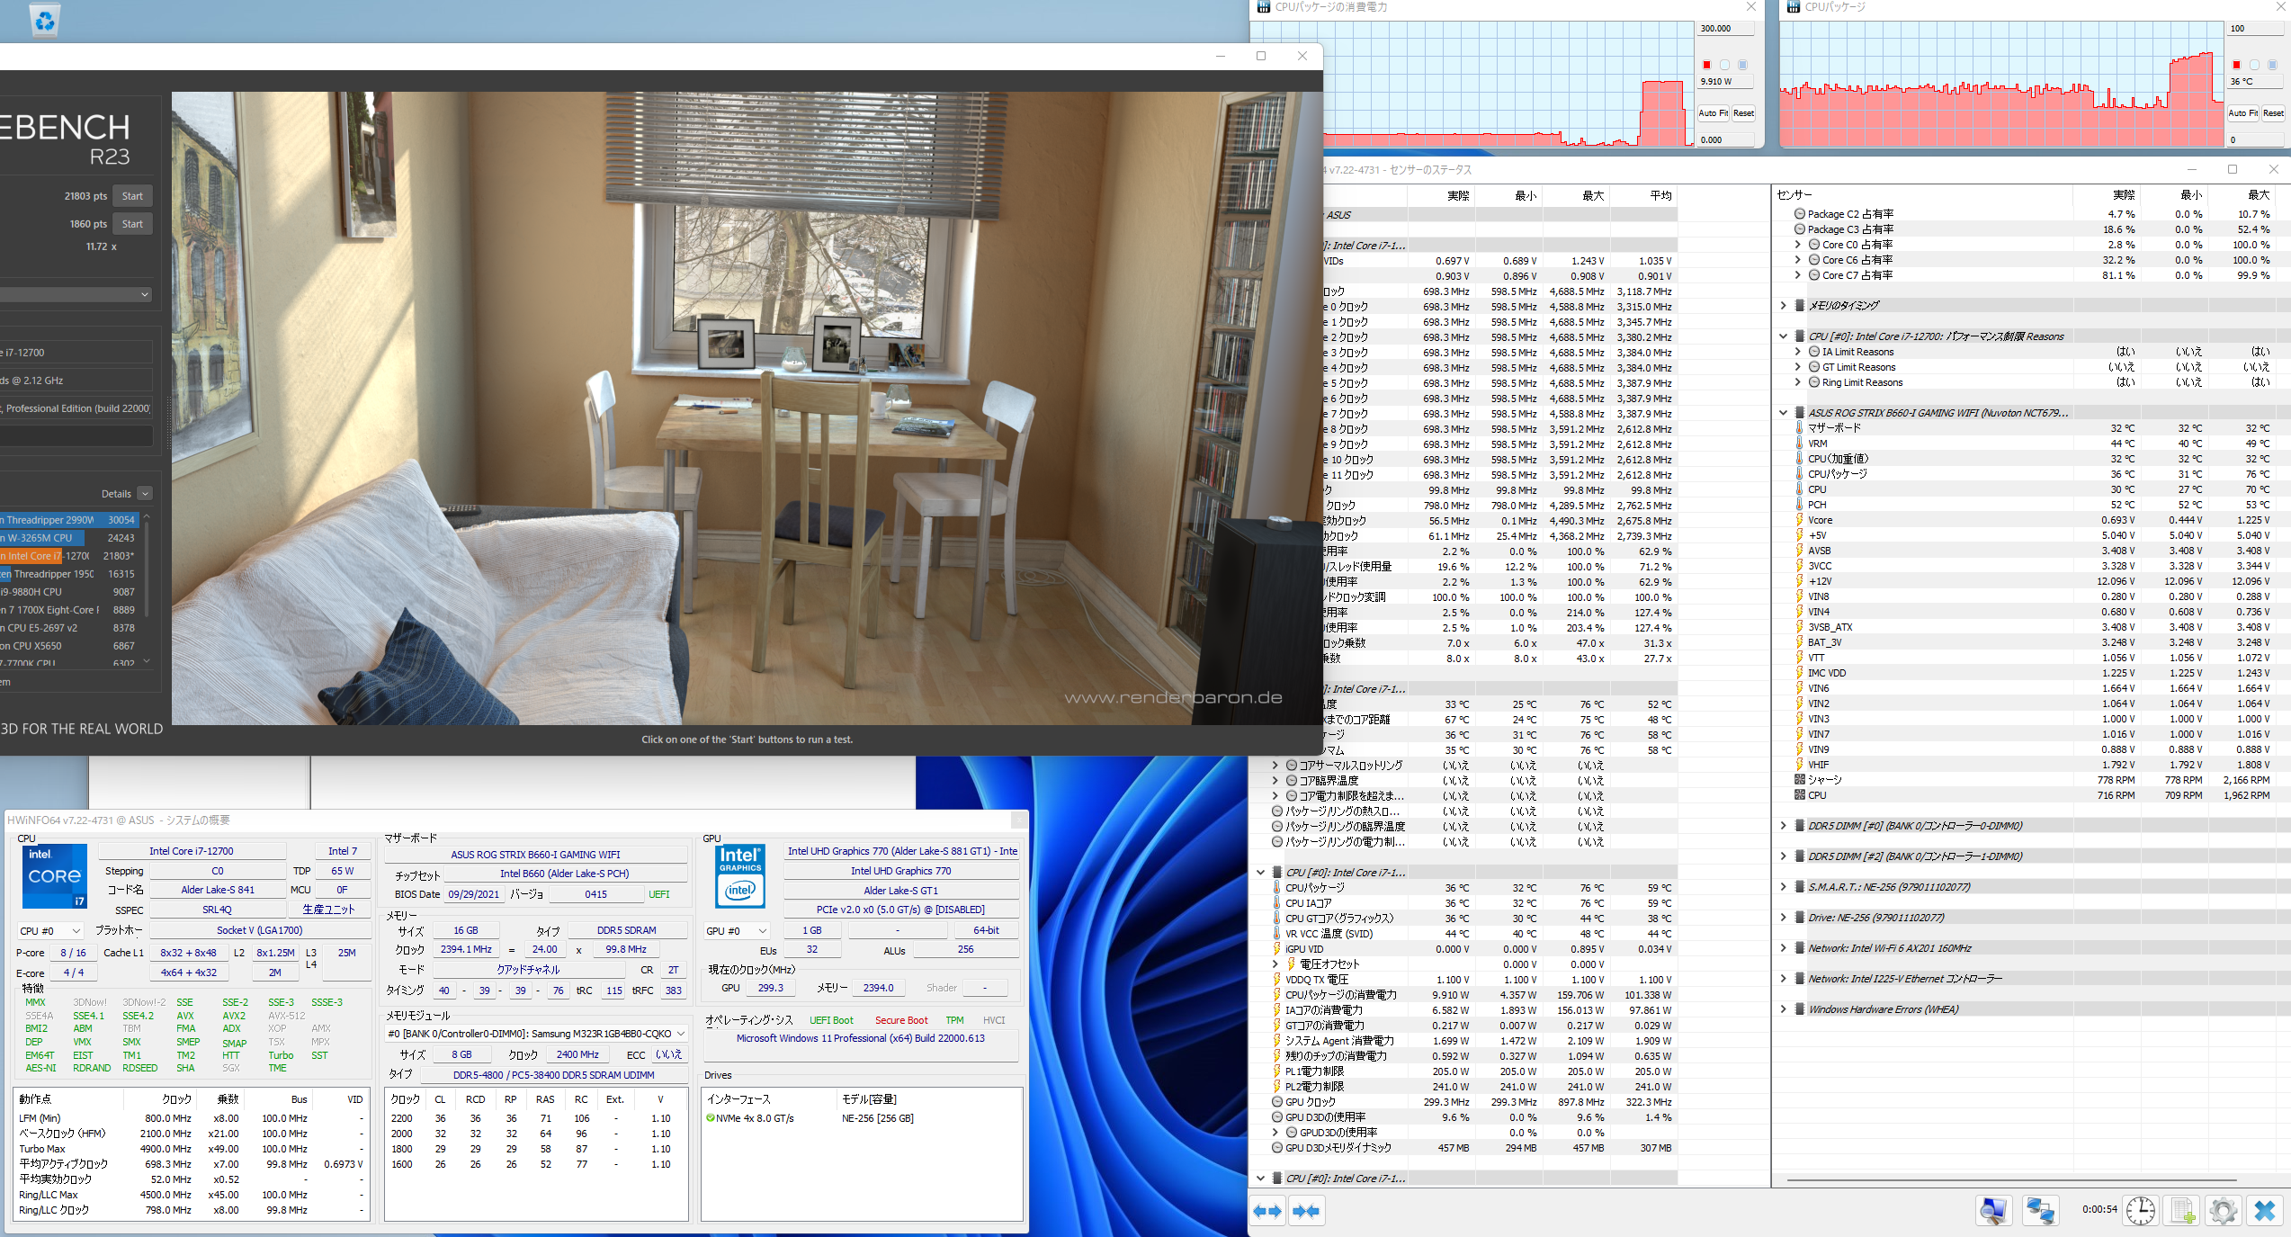
Task: Edit the 300.000 max value field in power graph
Action: coord(1725,29)
